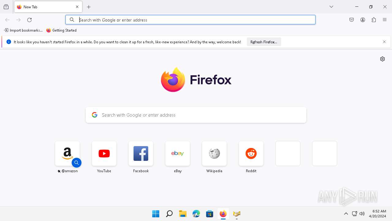Launch Microsoft Edge from taskbar
The image size is (392, 221).
point(196,214)
